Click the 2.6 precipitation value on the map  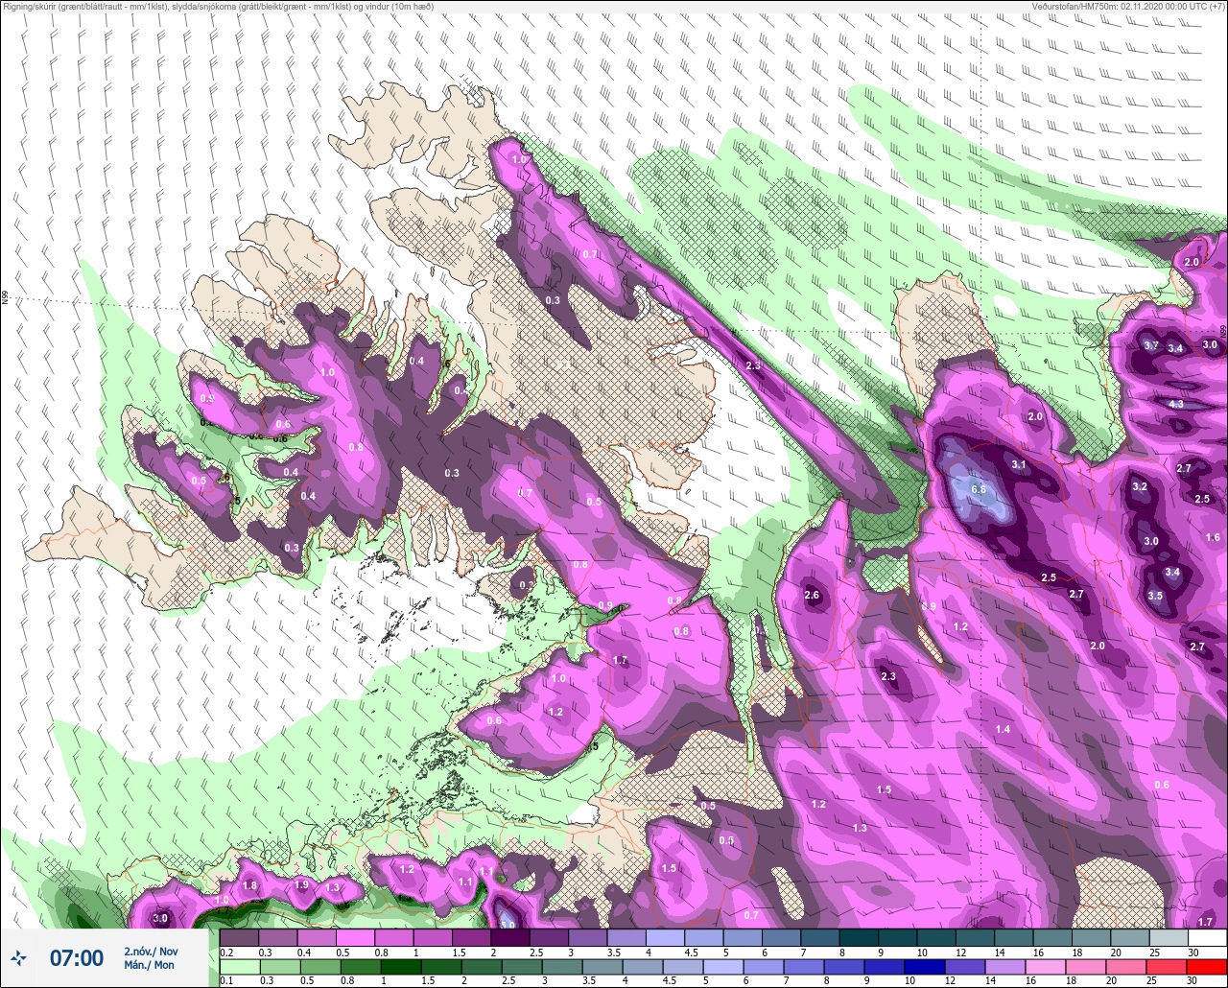tap(812, 596)
